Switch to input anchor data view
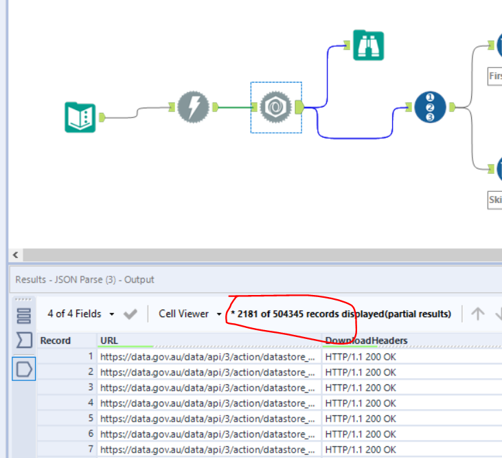Screen dimensions: 502x458 coord(23,340)
